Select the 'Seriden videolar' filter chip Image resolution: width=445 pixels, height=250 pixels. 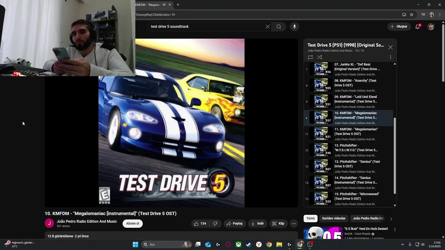pos(334,218)
